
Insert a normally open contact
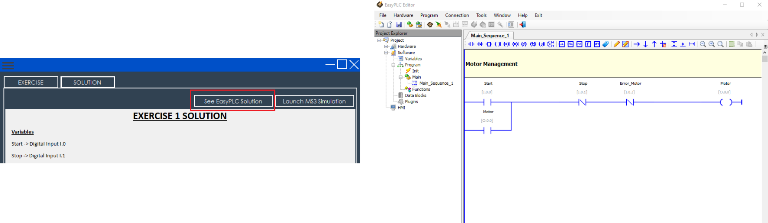click(x=471, y=44)
